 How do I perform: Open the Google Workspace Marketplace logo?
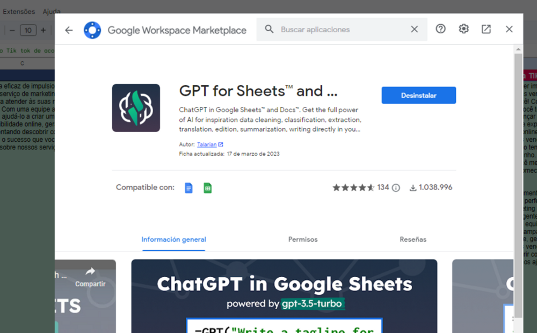(x=92, y=30)
